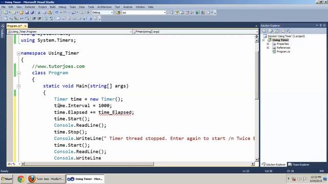328x184 pixels.
Task: Select Solution 'Using Timer' root node
Action: [286, 36]
